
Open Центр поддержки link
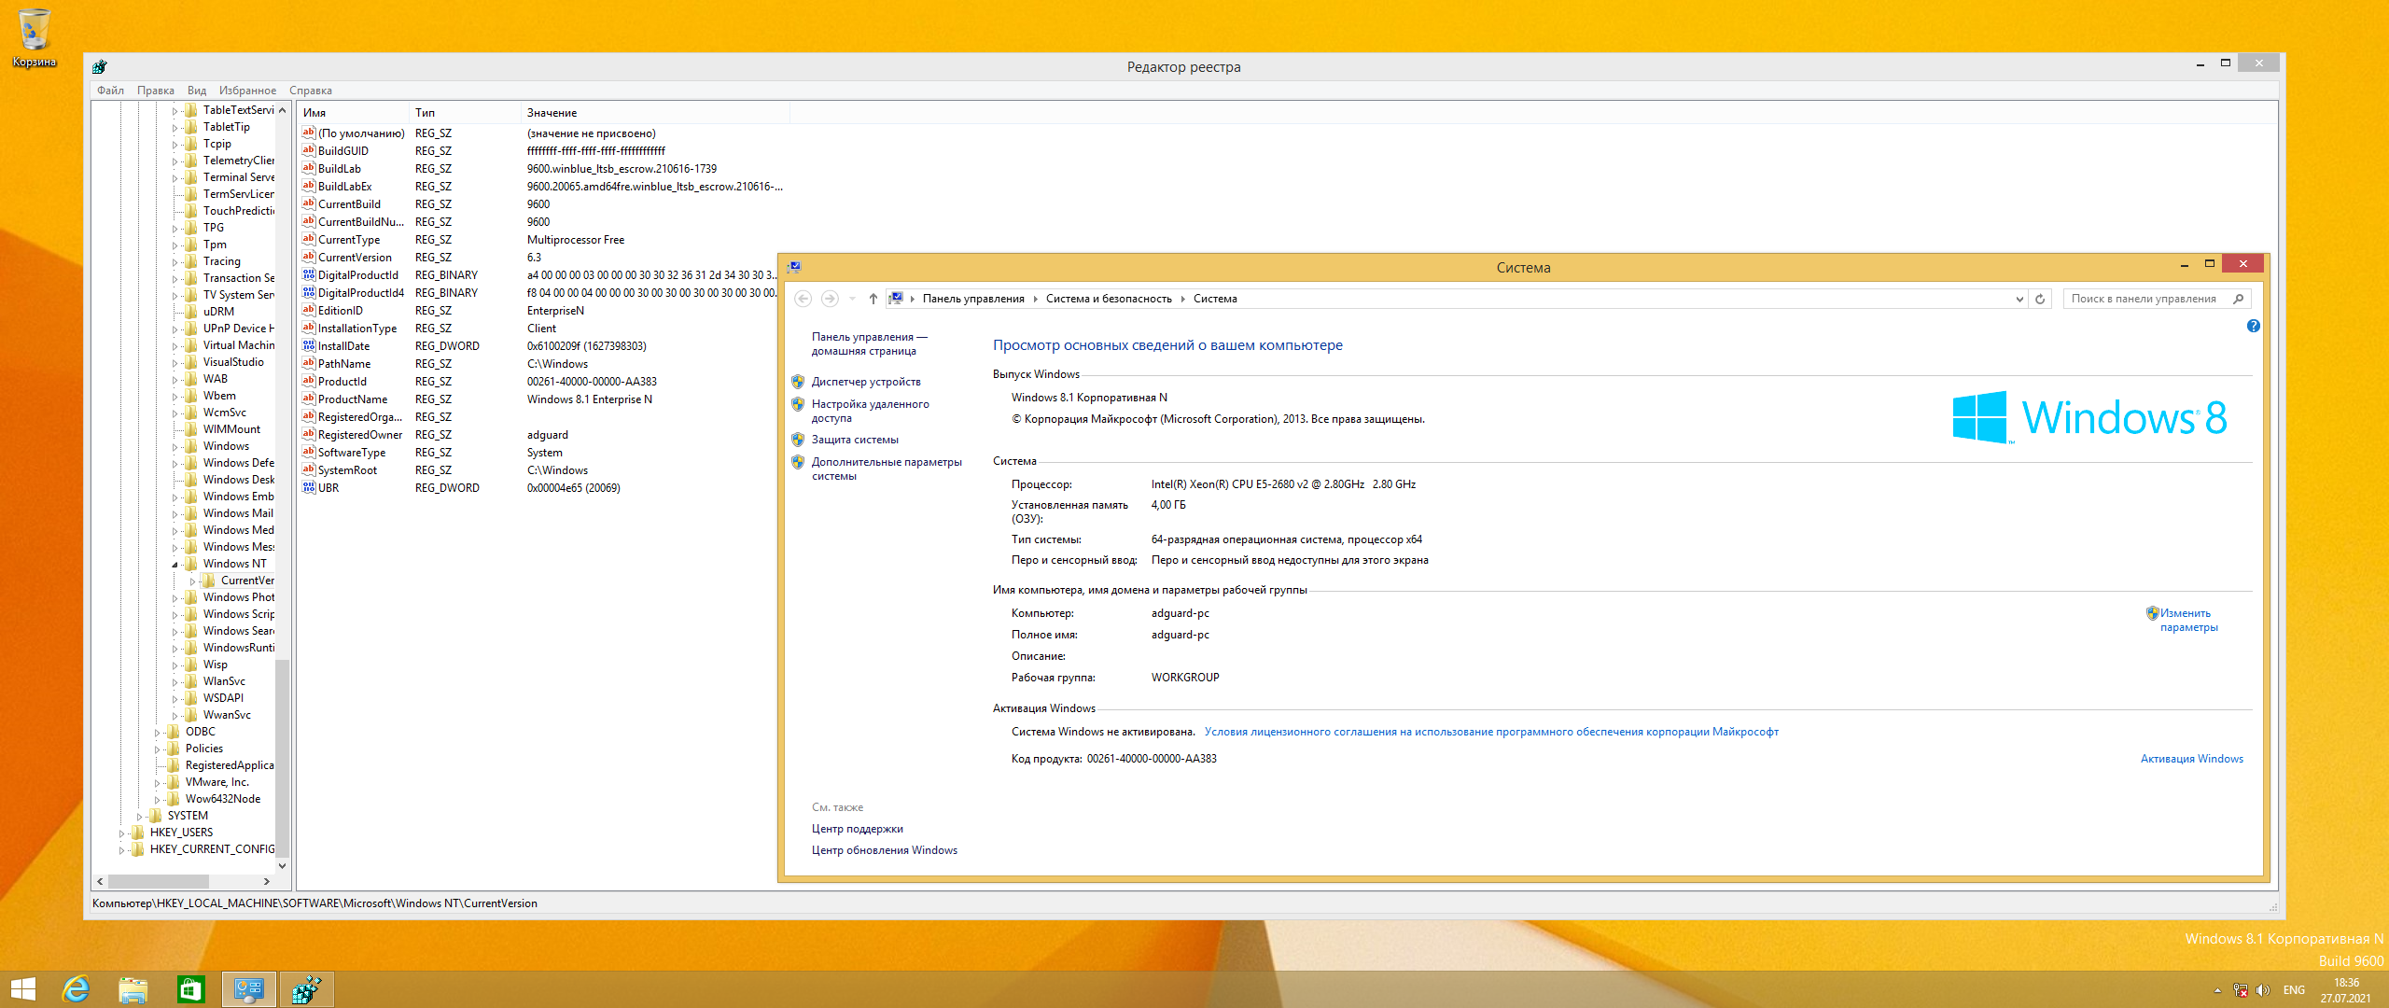point(857,829)
